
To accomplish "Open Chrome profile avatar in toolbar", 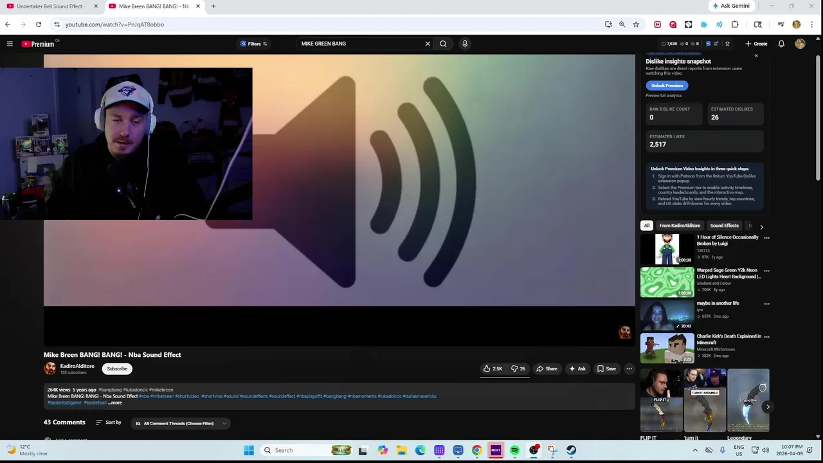I will [x=797, y=24].
